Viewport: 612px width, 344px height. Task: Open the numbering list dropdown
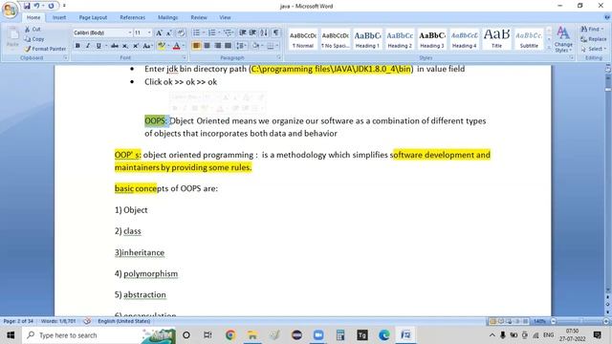click(x=219, y=32)
